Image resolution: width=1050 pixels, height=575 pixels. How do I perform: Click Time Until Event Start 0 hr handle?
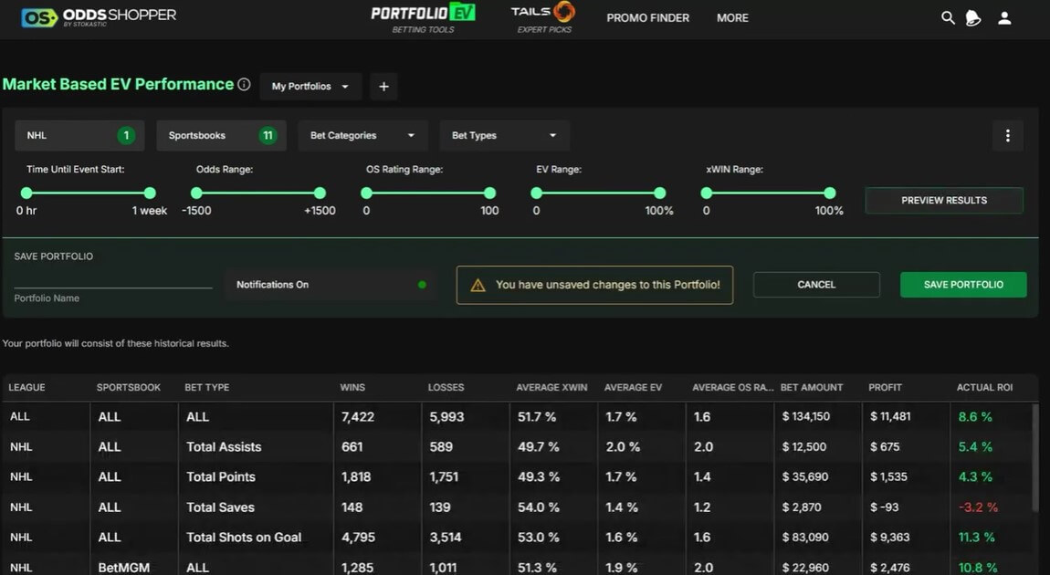(26, 193)
